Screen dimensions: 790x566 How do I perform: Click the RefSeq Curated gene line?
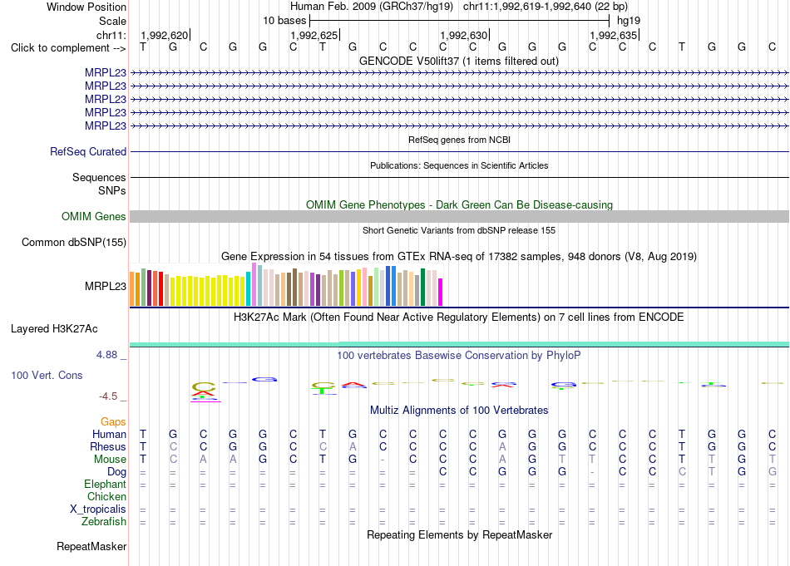point(459,151)
